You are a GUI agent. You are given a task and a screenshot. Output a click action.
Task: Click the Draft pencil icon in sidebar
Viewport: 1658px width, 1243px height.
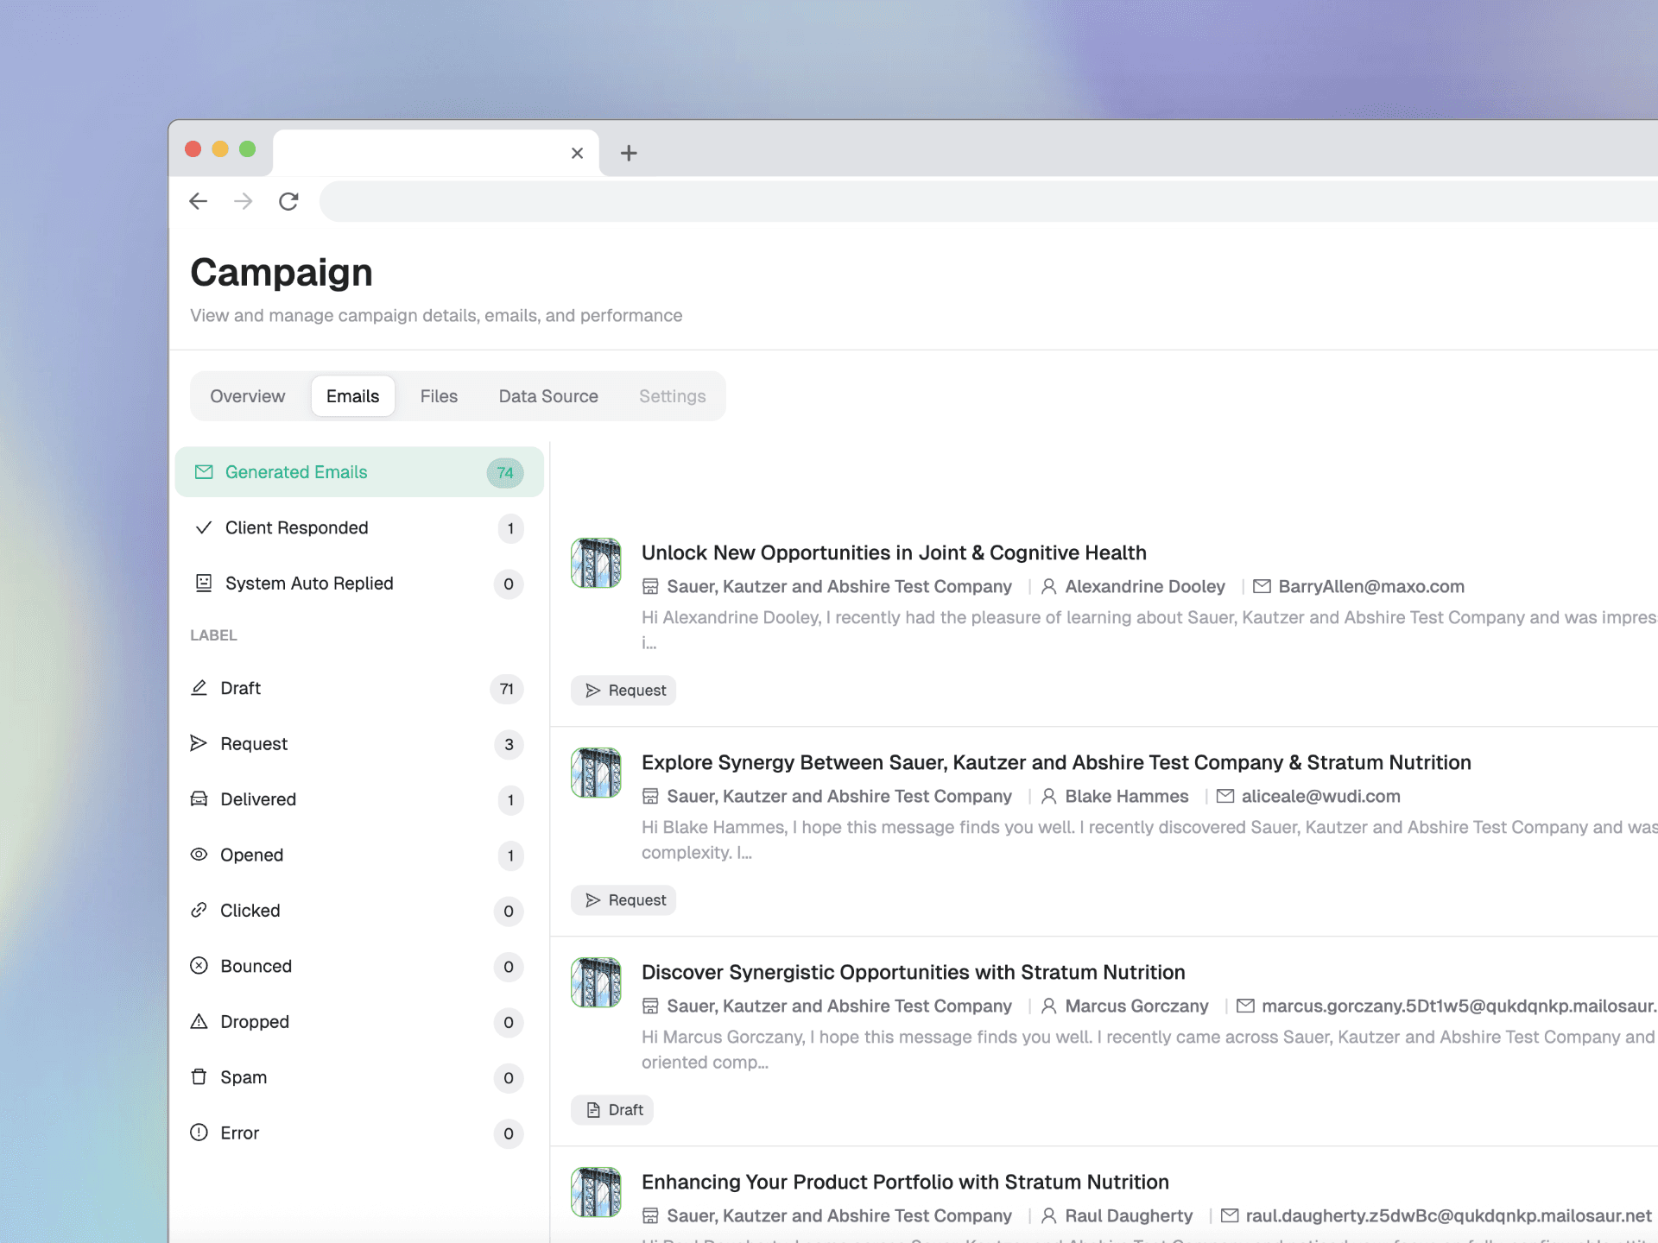pyautogui.click(x=200, y=688)
